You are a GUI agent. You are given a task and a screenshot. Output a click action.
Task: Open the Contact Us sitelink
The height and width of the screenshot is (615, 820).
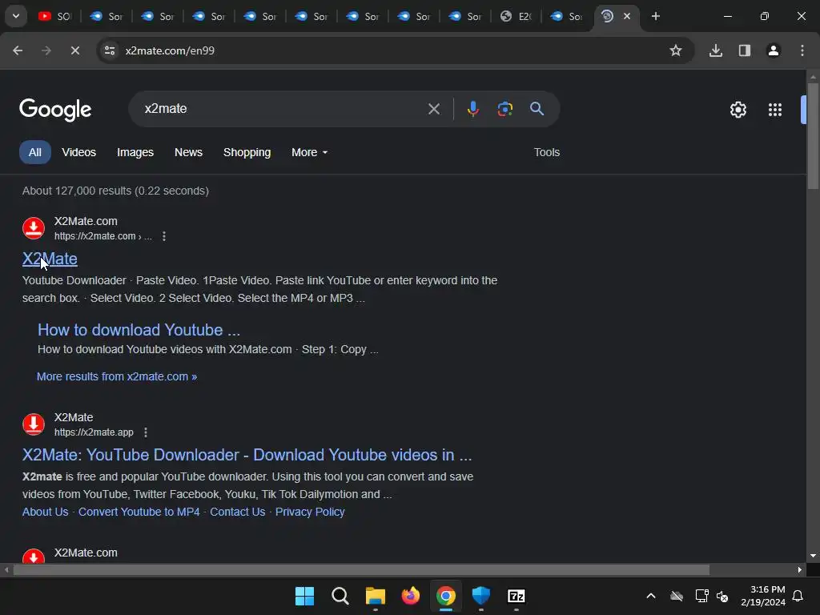point(237,512)
